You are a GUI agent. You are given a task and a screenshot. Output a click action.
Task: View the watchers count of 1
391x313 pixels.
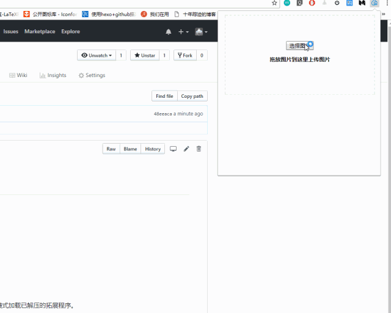pos(121,56)
